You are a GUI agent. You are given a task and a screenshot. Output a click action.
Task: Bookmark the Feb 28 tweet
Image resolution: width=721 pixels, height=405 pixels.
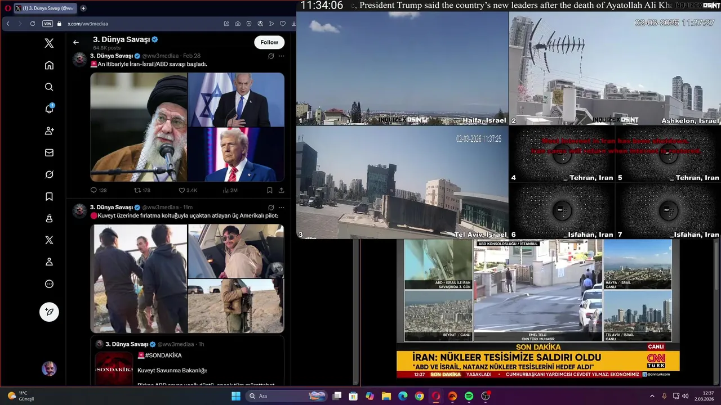tap(270, 190)
